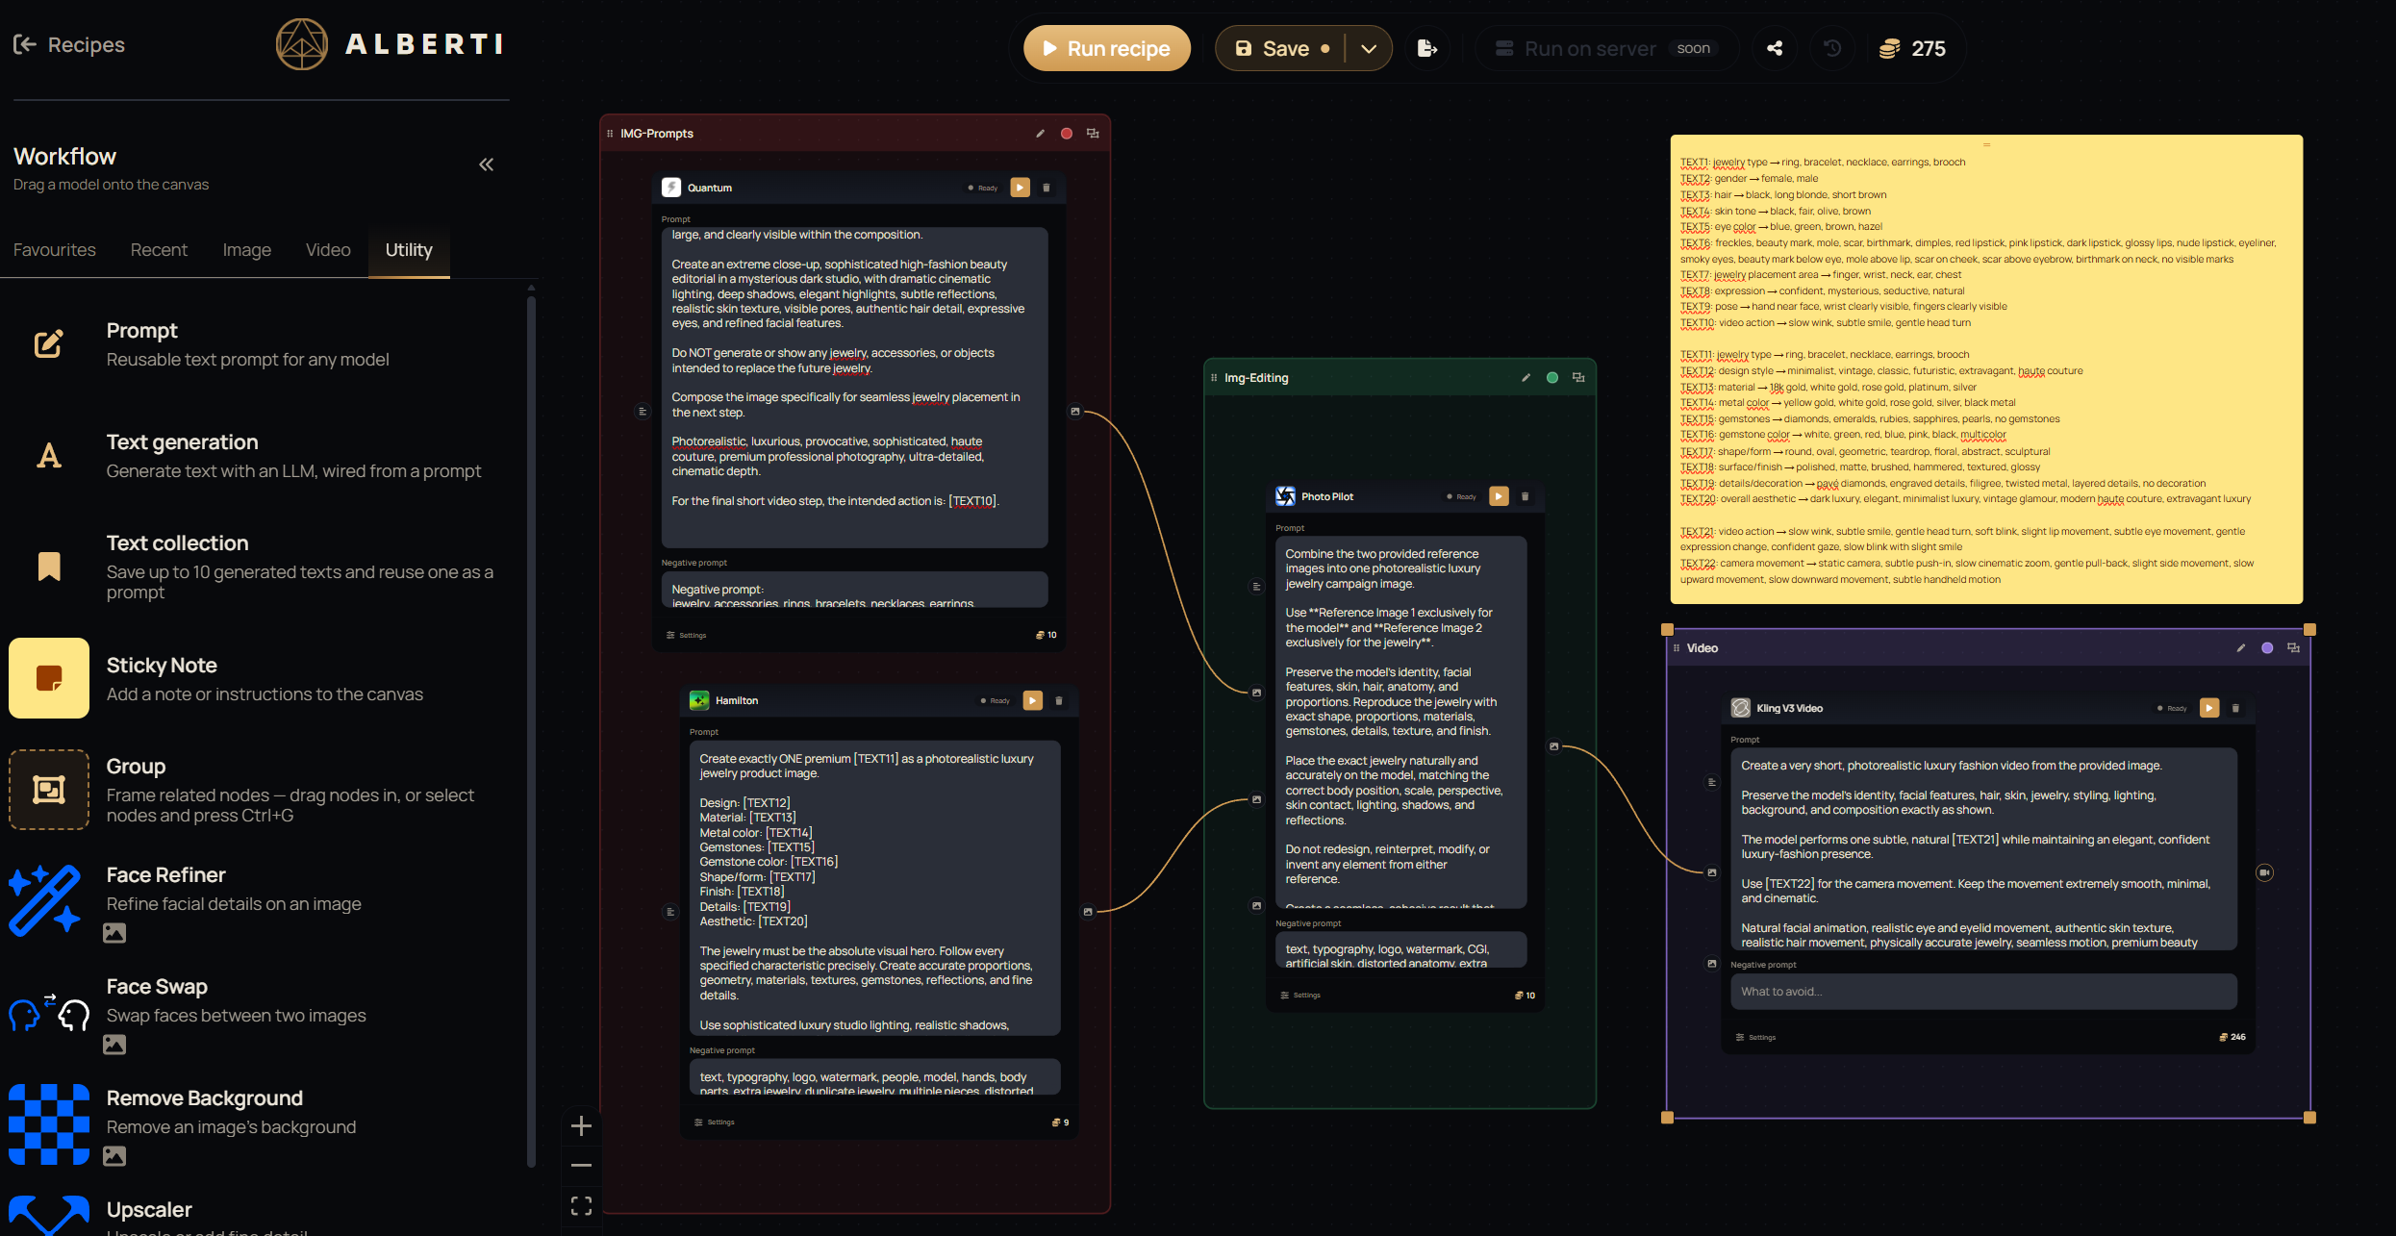Click the Kling 'What to avoid...' field

(1983, 992)
